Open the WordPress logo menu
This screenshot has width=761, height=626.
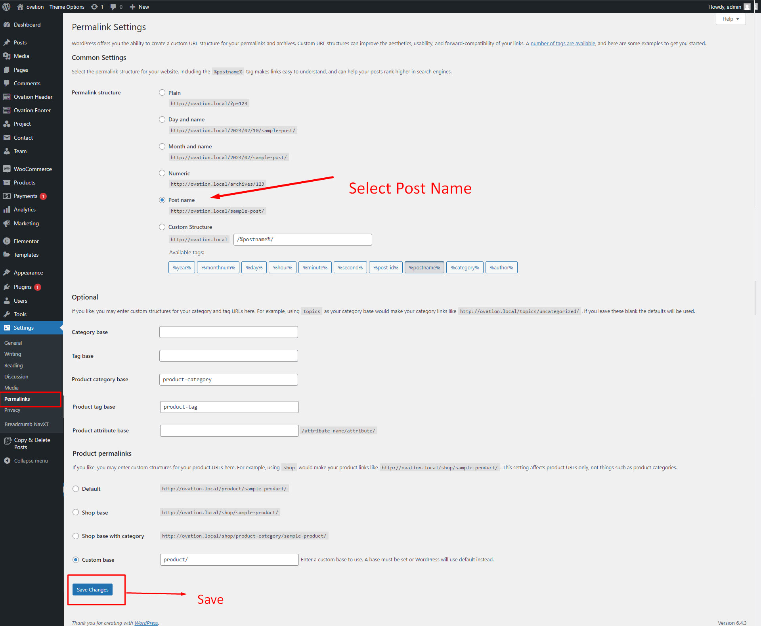click(x=7, y=7)
